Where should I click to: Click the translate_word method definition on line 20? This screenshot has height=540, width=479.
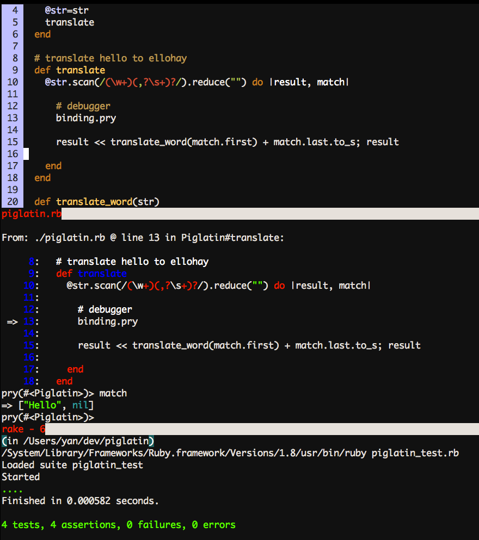[x=97, y=201]
